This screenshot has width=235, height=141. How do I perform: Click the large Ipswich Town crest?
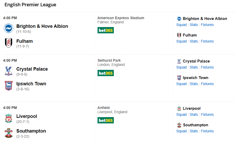click(9, 86)
